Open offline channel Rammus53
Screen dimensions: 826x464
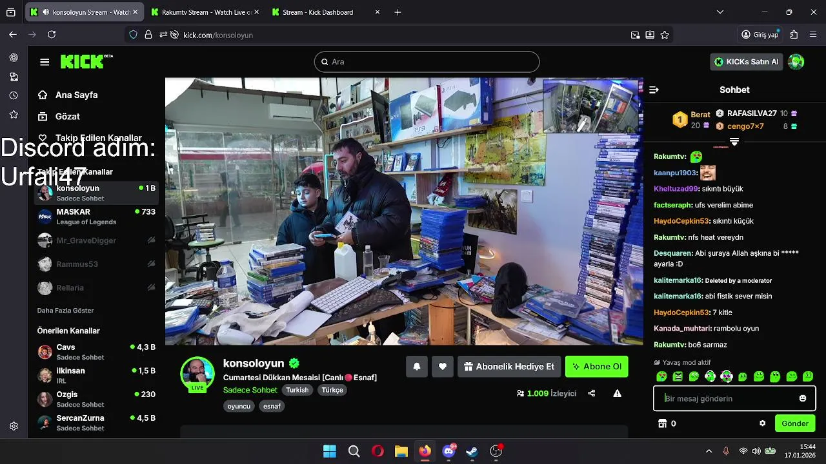[97, 264]
